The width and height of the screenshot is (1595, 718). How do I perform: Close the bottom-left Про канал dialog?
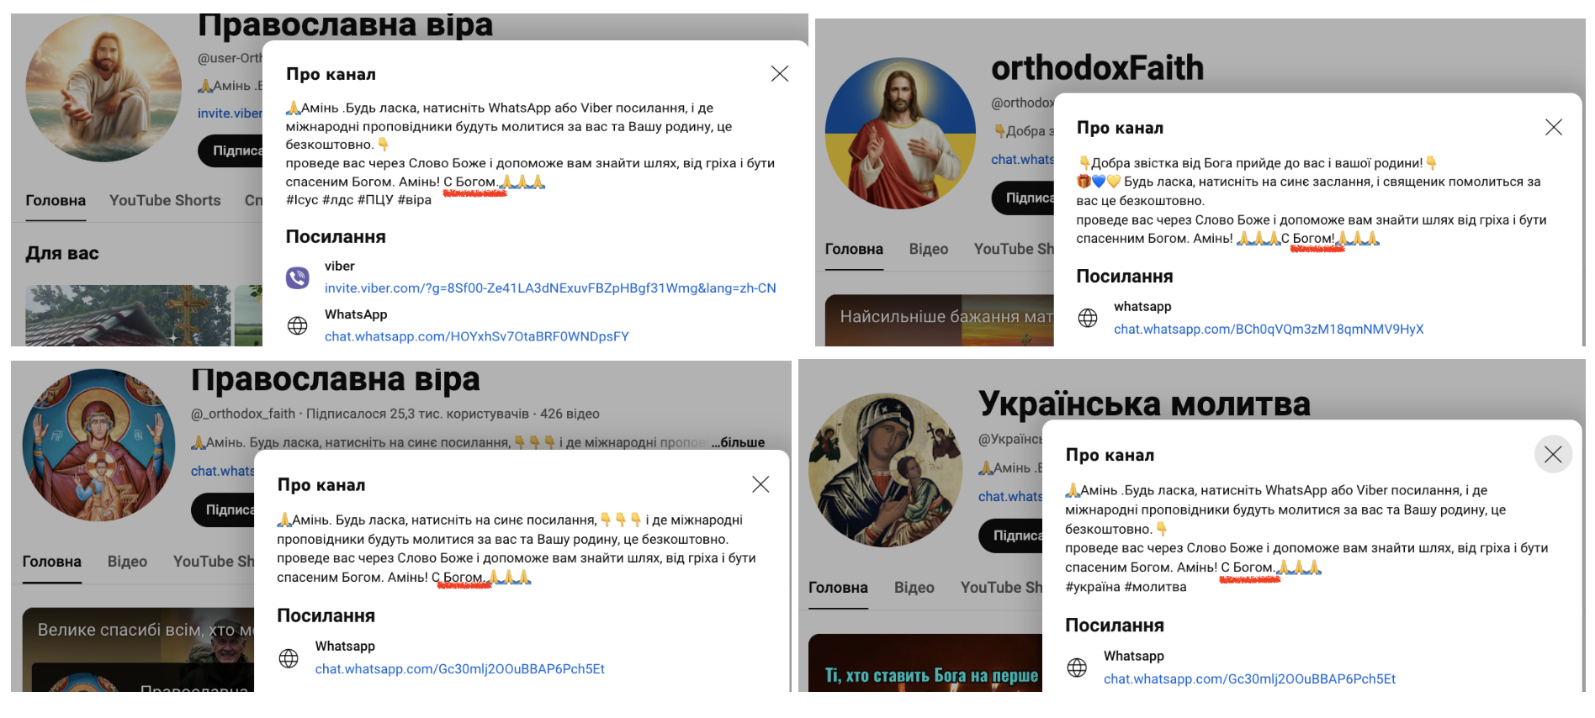pyautogui.click(x=760, y=484)
